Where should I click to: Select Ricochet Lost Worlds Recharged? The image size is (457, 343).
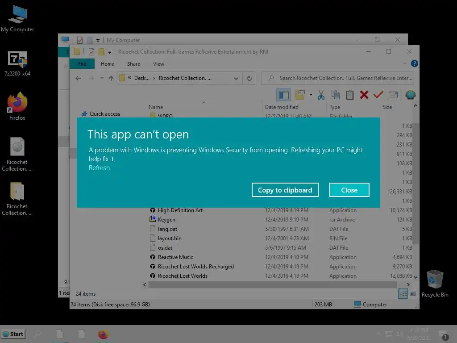195,267
